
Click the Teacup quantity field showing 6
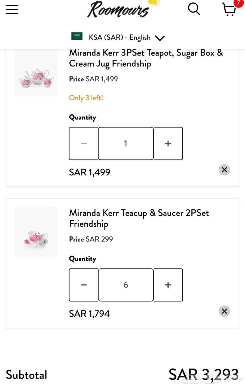[126, 285]
